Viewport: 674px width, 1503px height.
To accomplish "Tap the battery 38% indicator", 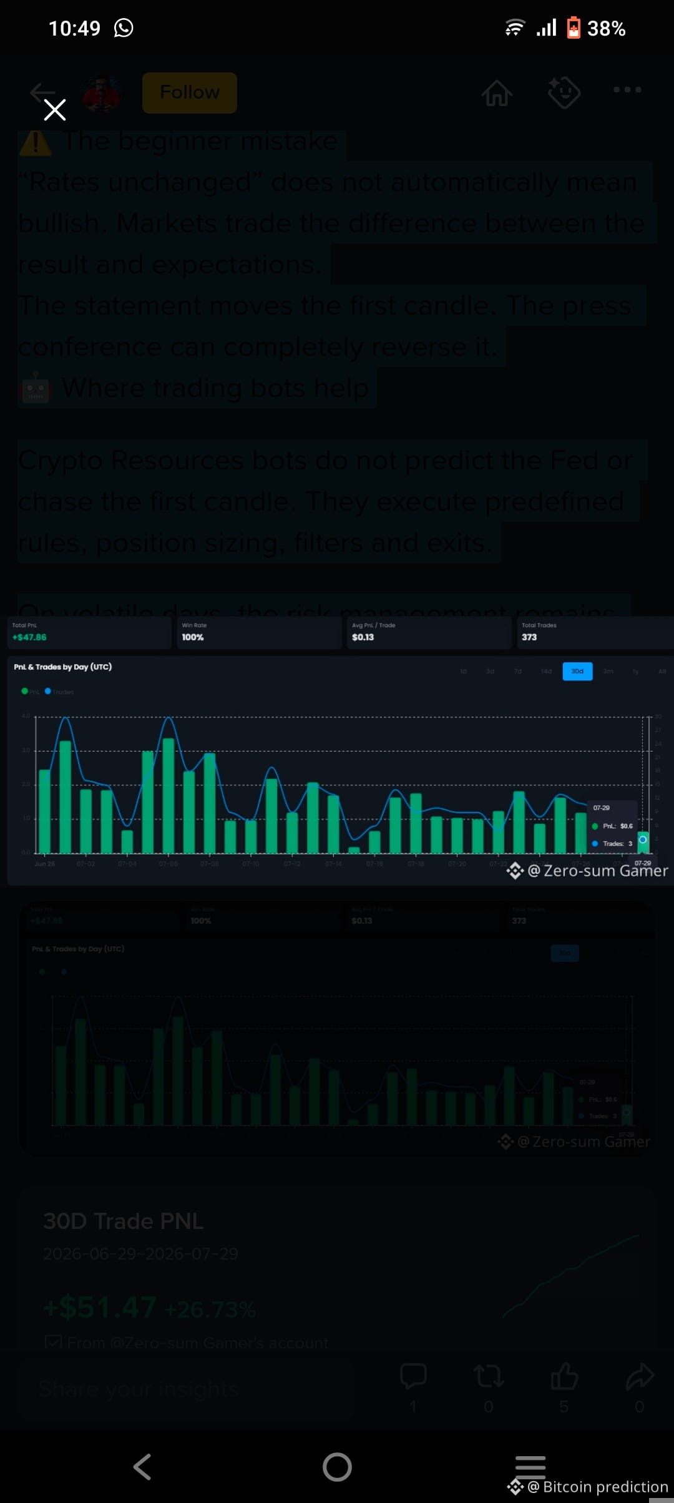I will [x=596, y=28].
